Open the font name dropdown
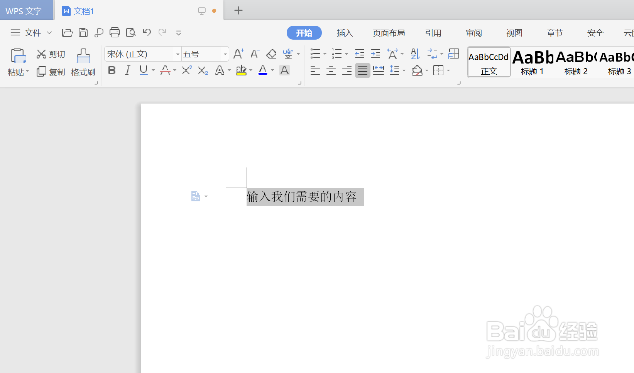634x373 pixels. click(178, 54)
